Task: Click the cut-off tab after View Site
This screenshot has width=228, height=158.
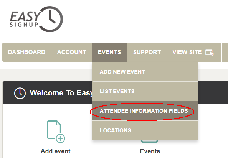Action: (225, 52)
